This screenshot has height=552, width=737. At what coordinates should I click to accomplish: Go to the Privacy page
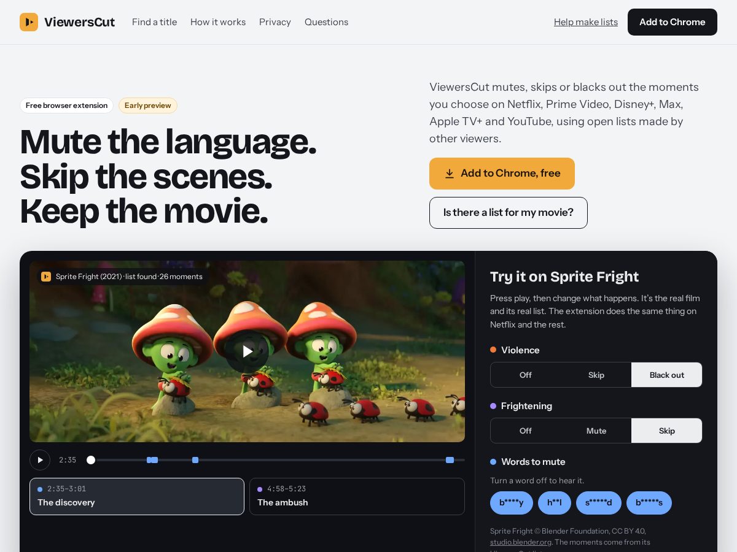275,22
